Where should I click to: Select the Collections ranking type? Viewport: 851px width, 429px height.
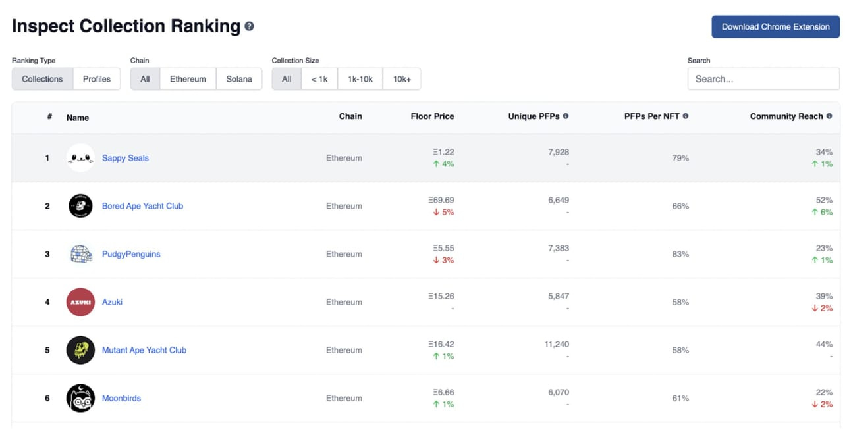click(x=42, y=79)
